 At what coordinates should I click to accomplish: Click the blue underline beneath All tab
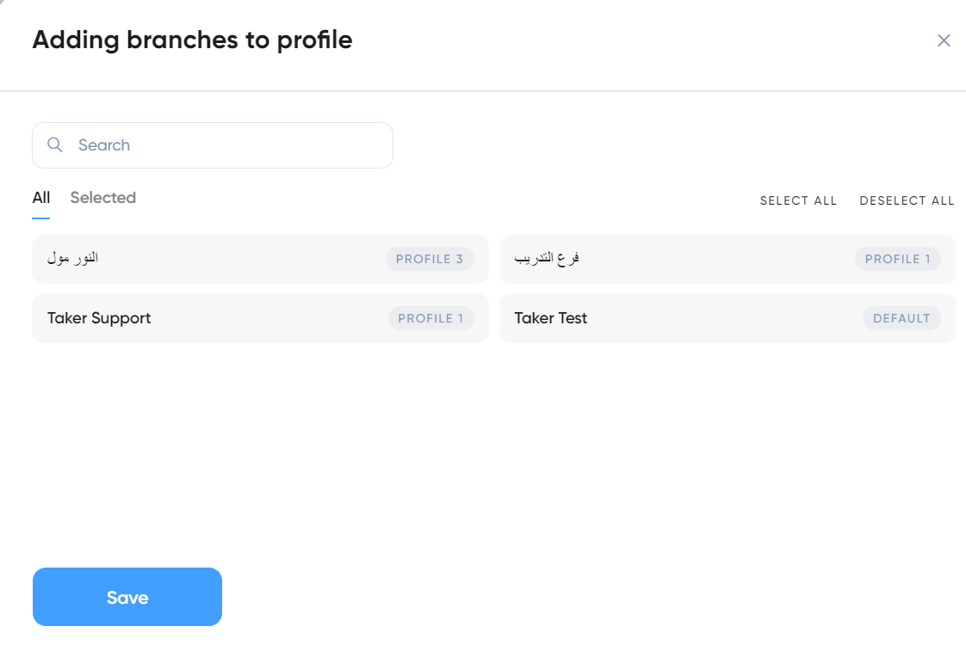point(40,218)
